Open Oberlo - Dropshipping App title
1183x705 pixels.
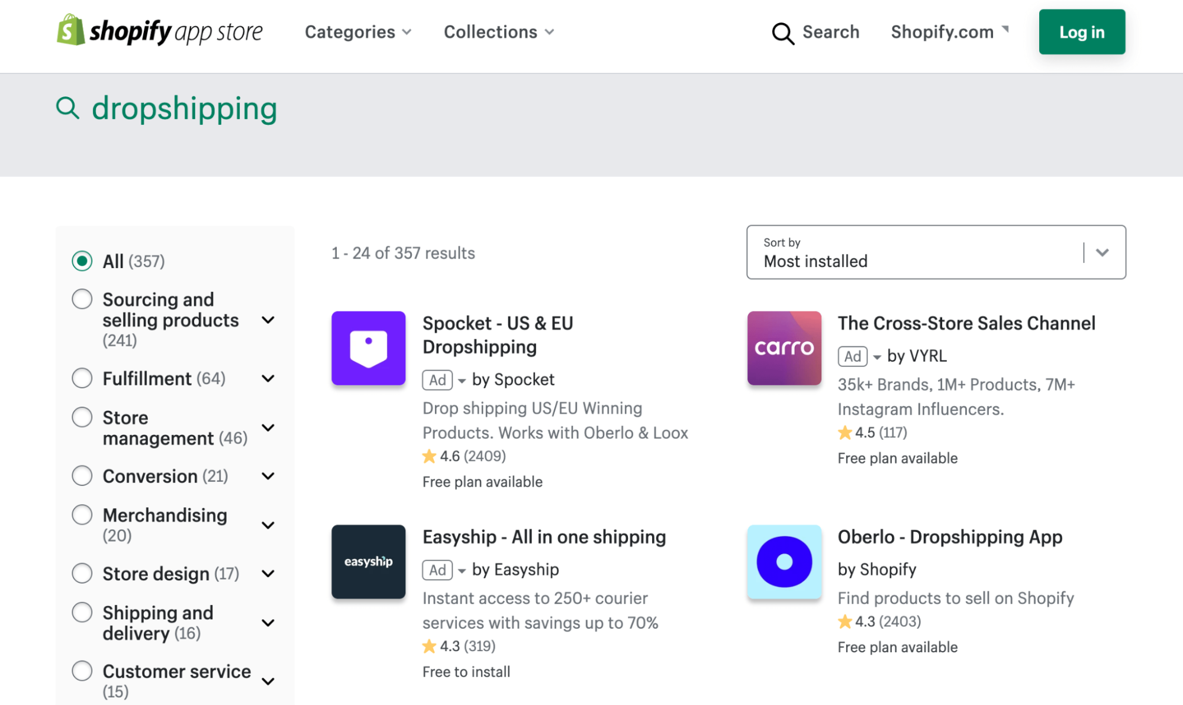tap(950, 537)
